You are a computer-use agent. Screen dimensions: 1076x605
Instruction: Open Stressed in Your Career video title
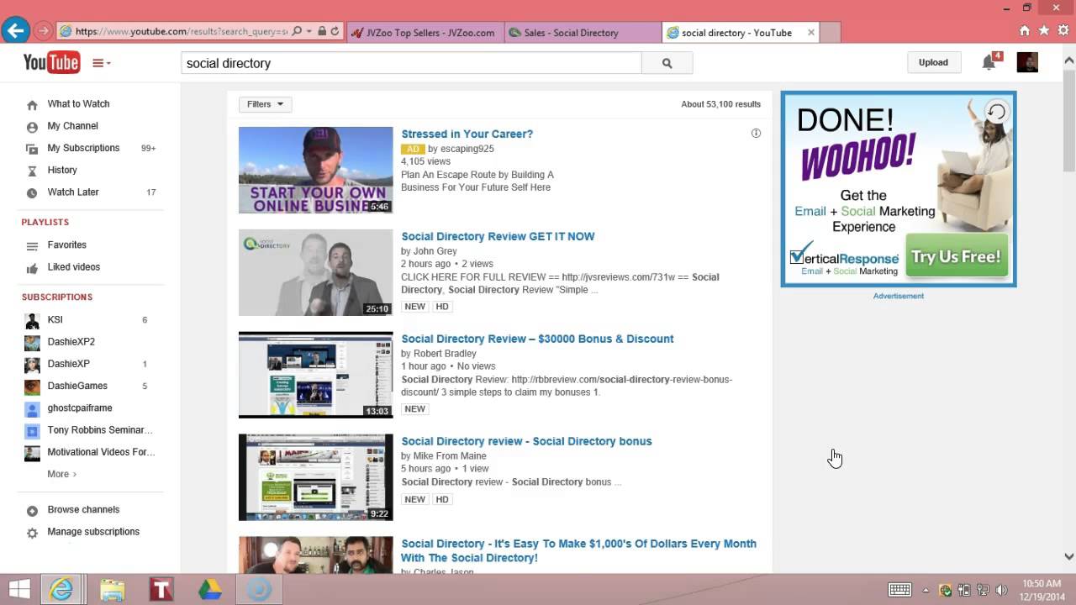click(467, 134)
